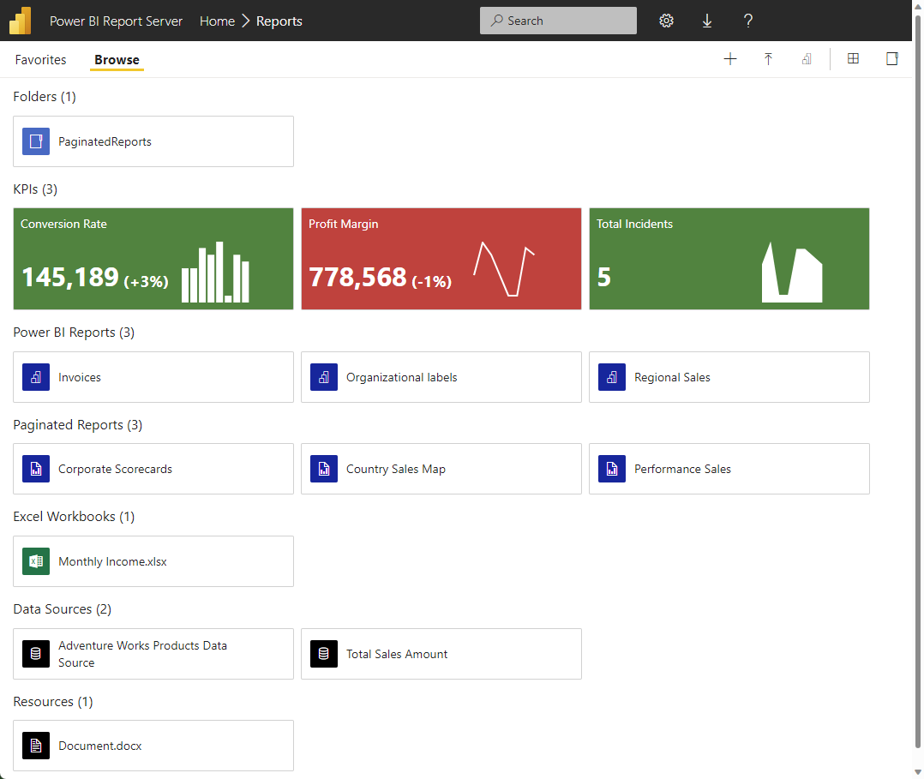
Task: Toggle the tiles view layout
Action: pyautogui.click(x=853, y=58)
